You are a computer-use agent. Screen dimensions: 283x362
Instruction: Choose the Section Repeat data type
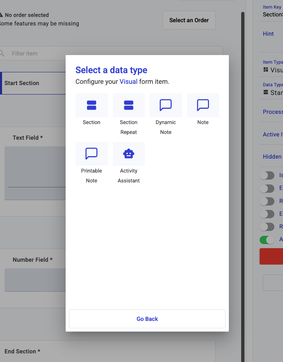[x=128, y=105]
